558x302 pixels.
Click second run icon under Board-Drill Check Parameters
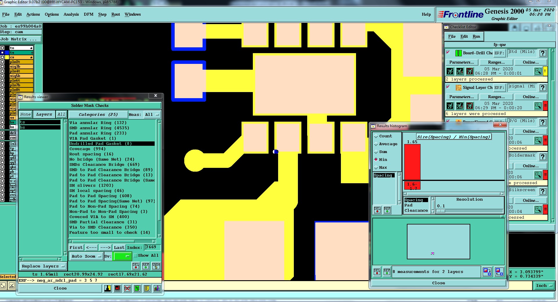[x=460, y=71]
